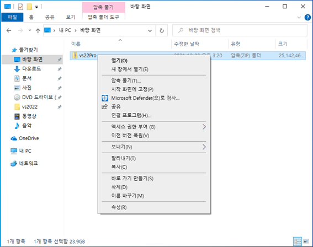
Task: Open the 압축 폴더 도구 tab
Action: coord(103,17)
